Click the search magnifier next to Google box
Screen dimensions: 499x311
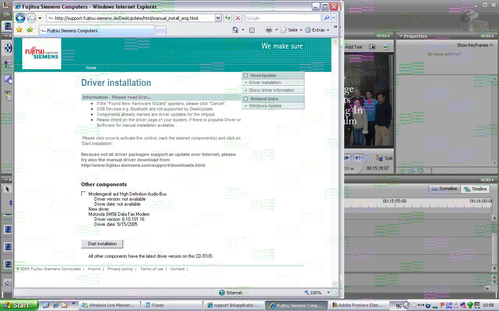(326, 18)
